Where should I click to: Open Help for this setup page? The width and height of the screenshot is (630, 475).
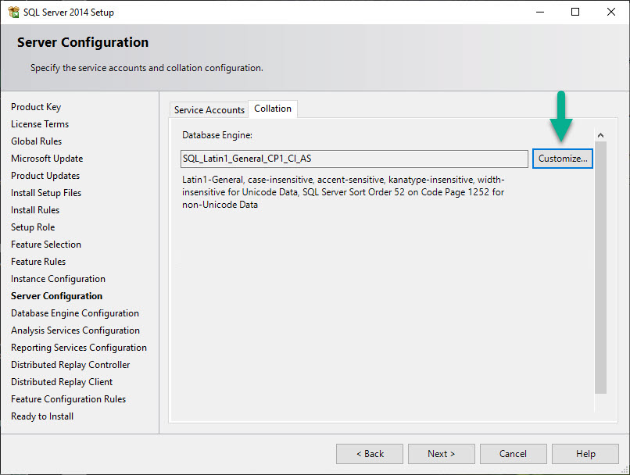[x=585, y=454]
